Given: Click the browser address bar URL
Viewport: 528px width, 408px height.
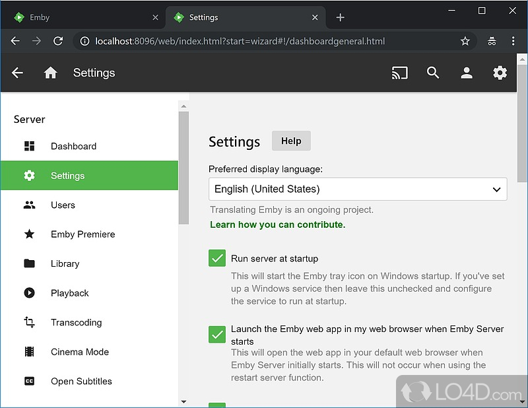Looking at the screenshot, I should point(240,41).
